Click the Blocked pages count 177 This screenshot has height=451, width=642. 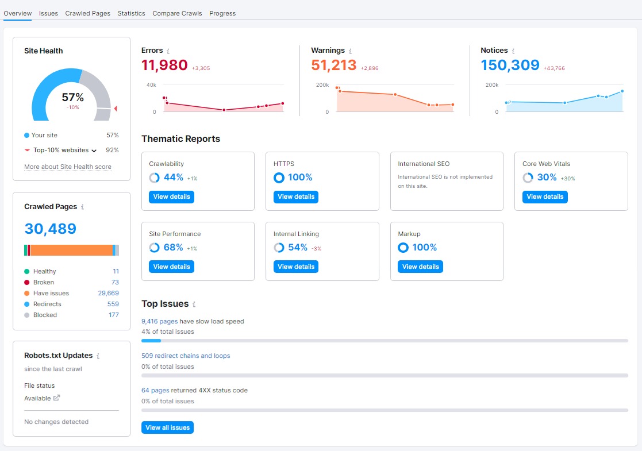(114, 315)
